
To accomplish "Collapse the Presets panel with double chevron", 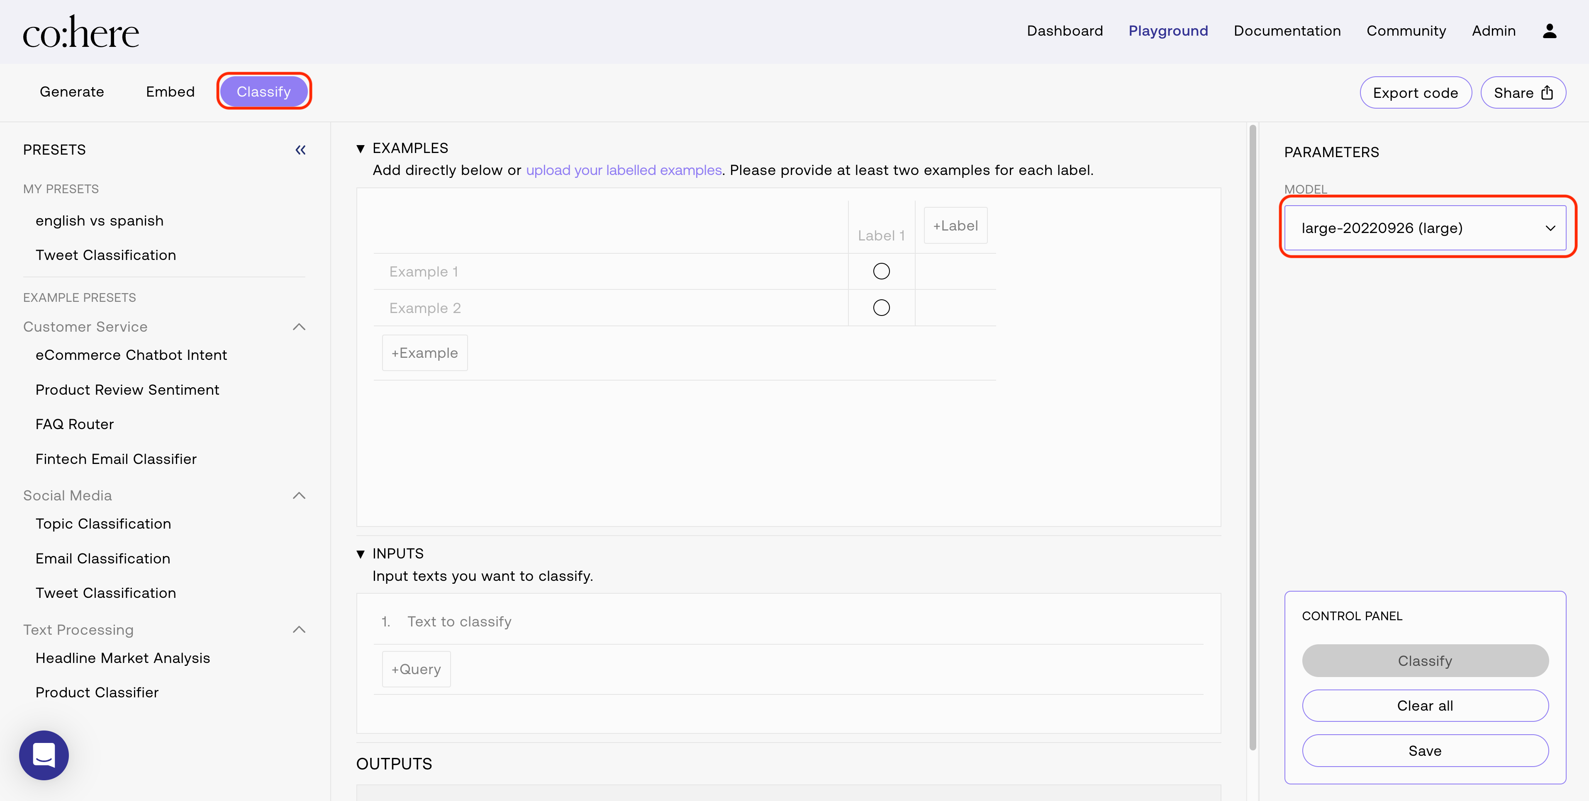I will pos(300,150).
